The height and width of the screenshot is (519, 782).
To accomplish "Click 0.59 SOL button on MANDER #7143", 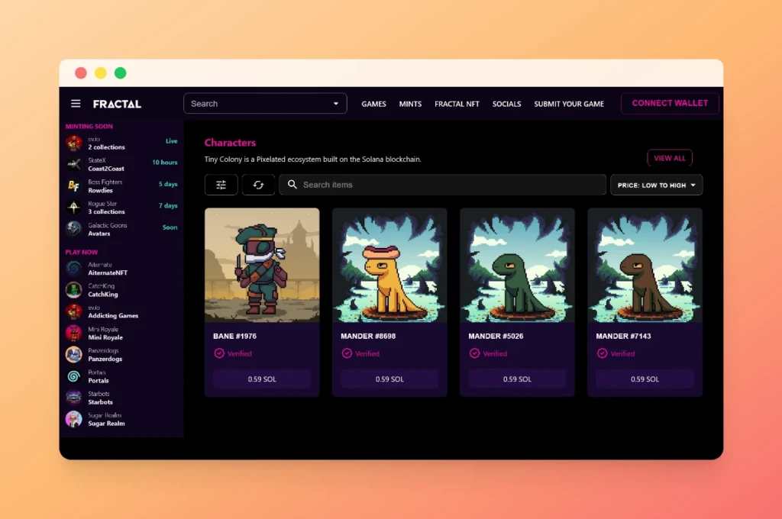I will point(645,379).
